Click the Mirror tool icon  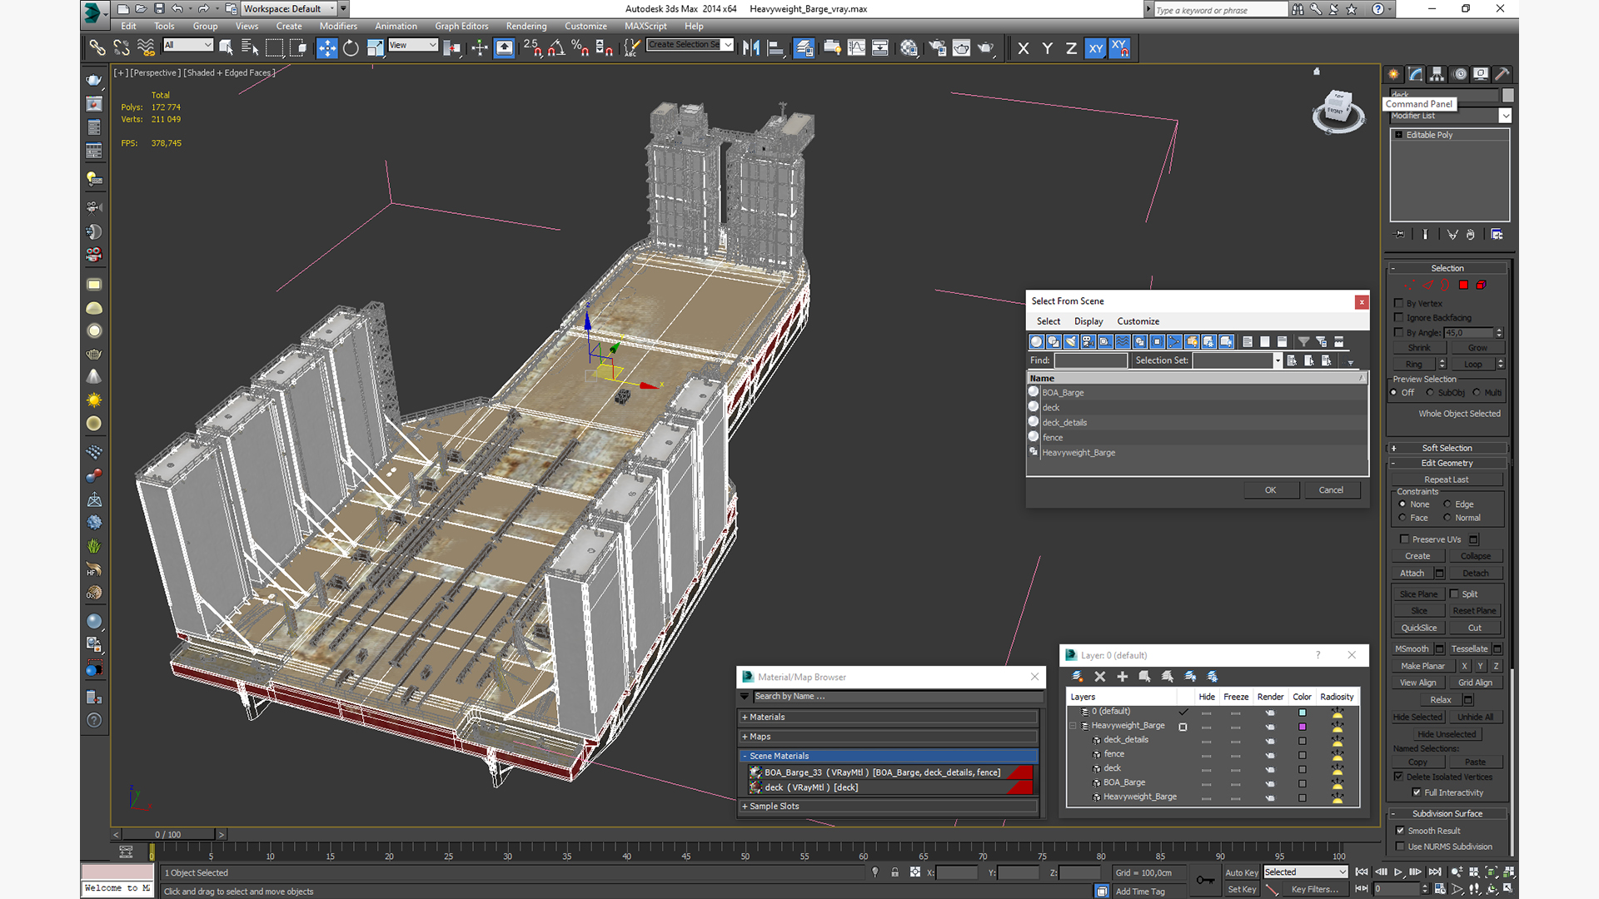[x=750, y=48]
